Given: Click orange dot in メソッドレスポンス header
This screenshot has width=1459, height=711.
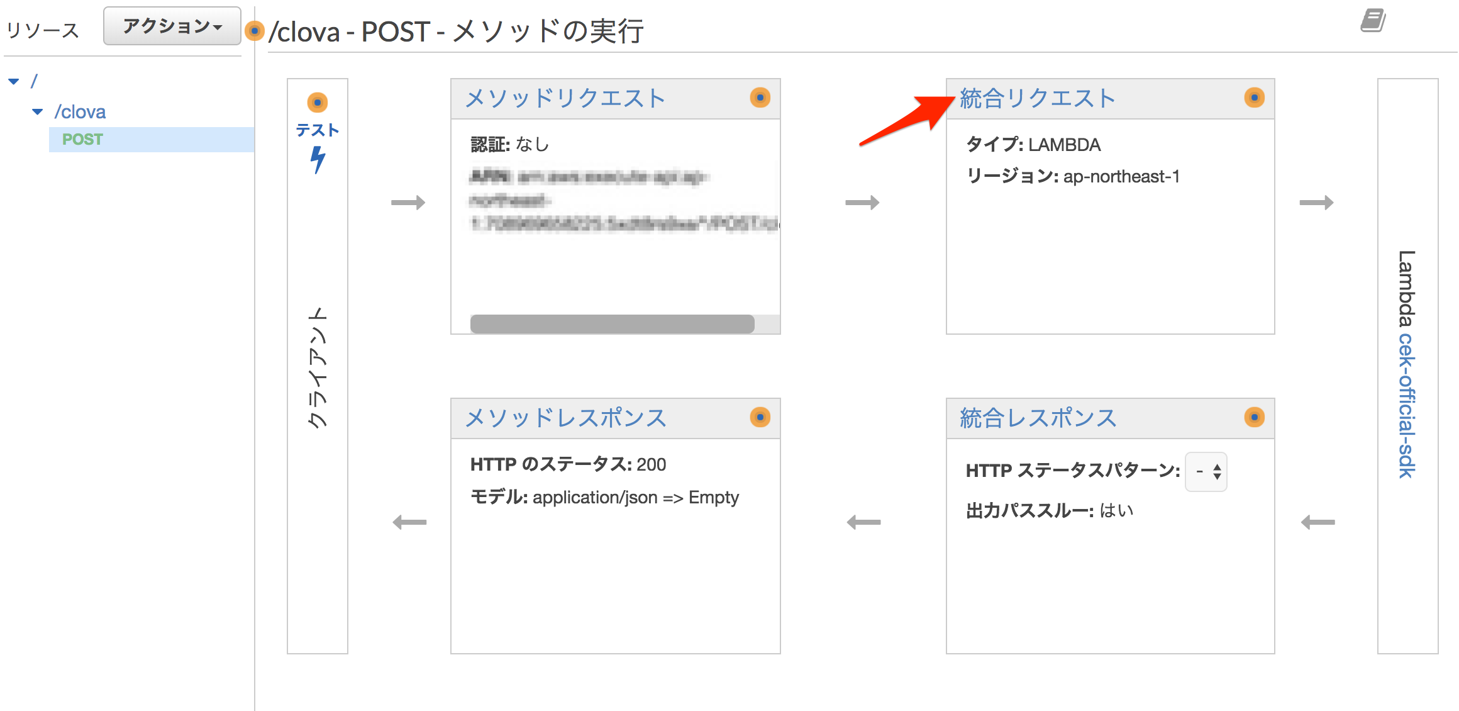Looking at the screenshot, I should tap(760, 417).
